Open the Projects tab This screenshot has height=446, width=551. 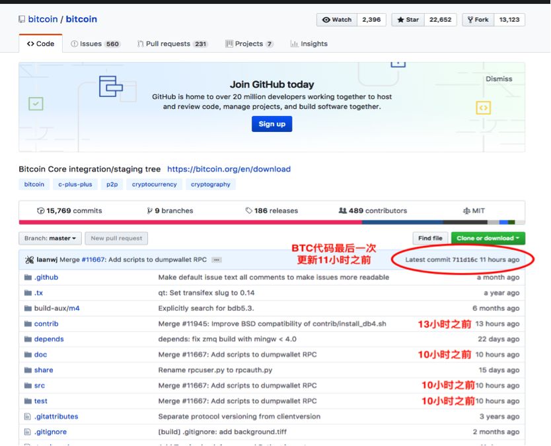(x=249, y=44)
